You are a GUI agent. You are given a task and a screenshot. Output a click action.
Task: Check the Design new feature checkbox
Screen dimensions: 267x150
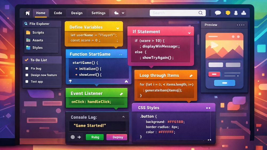27,75
